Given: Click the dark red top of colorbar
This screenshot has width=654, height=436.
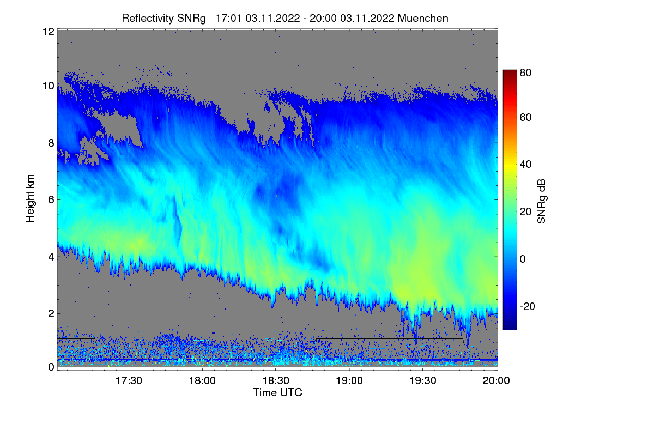Looking at the screenshot, I should click(x=510, y=72).
